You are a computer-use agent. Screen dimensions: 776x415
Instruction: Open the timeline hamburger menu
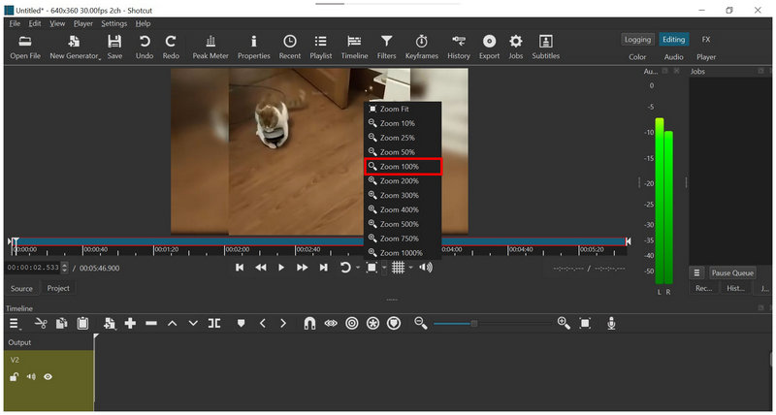(x=15, y=324)
